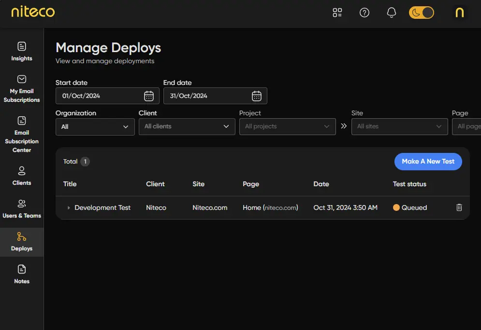Click the Make A New Test button

coord(428,162)
